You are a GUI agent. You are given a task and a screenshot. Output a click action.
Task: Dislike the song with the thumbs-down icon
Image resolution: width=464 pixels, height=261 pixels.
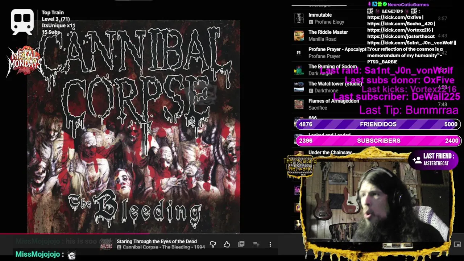(x=213, y=245)
